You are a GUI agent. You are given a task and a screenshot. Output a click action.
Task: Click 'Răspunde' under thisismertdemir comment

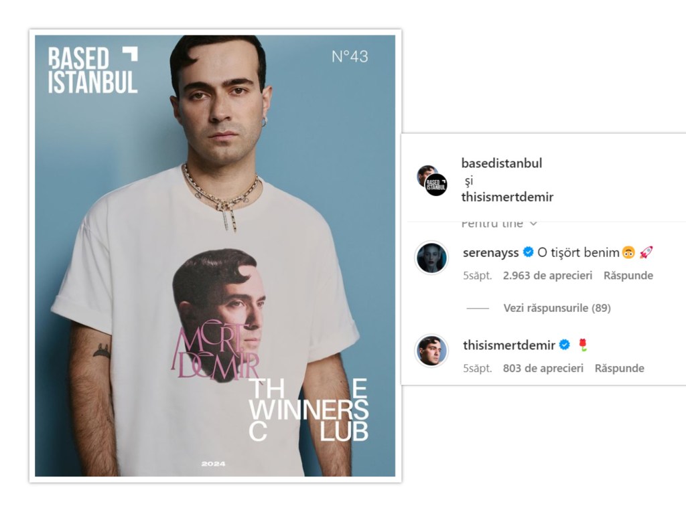[x=619, y=369]
